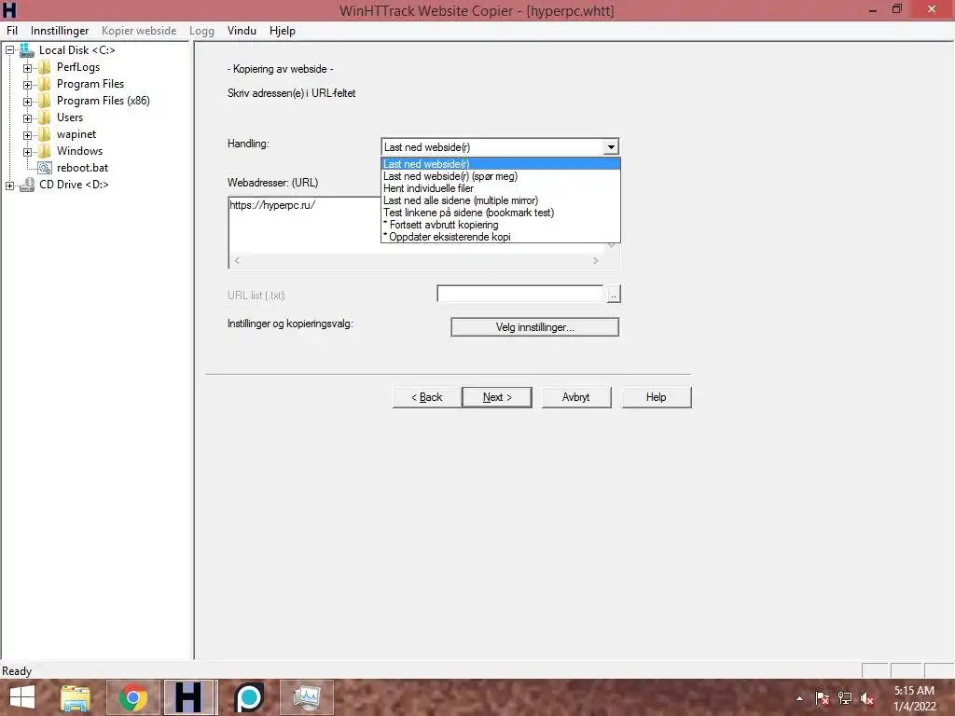The image size is (955, 716).
Task: Choose 'Test linkene på sidene (bookmark test)'
Action: point(500,213)
